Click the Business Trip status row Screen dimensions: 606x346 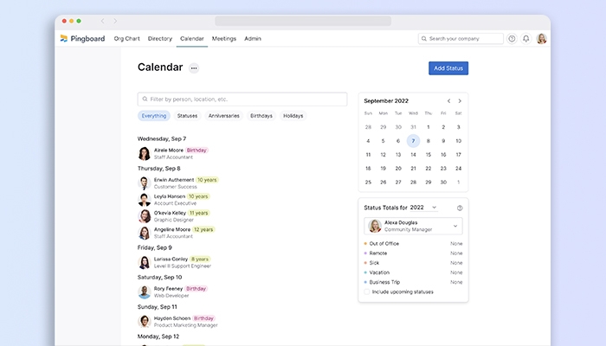tap(413, 282)
